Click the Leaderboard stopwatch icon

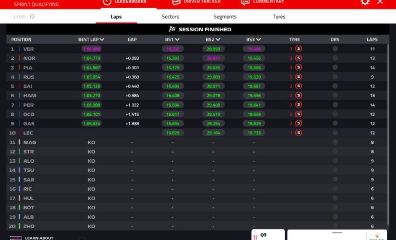[x=107, y=2]
